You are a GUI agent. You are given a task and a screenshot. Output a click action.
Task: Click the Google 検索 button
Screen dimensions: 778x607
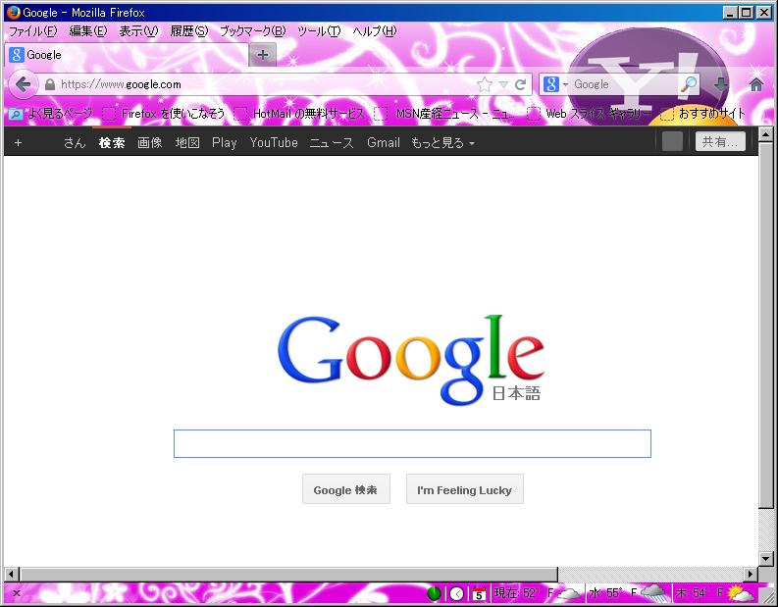click(346, 489)
